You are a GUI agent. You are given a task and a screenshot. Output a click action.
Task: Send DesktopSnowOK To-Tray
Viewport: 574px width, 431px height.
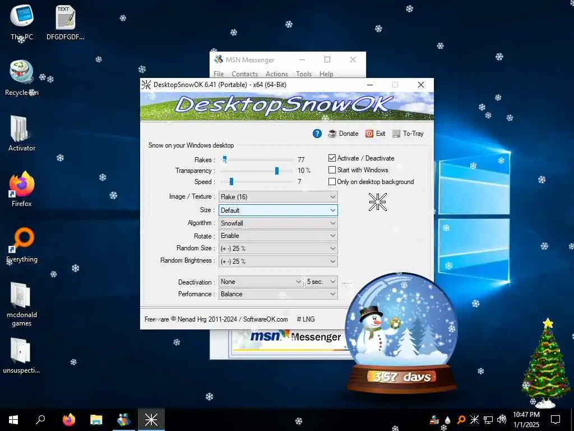(x=408, y=134)
